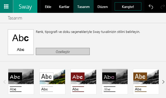Select the current white Abc style preview

21,42
